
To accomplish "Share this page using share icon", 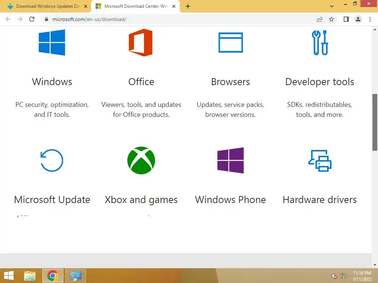I will (320, 19).
